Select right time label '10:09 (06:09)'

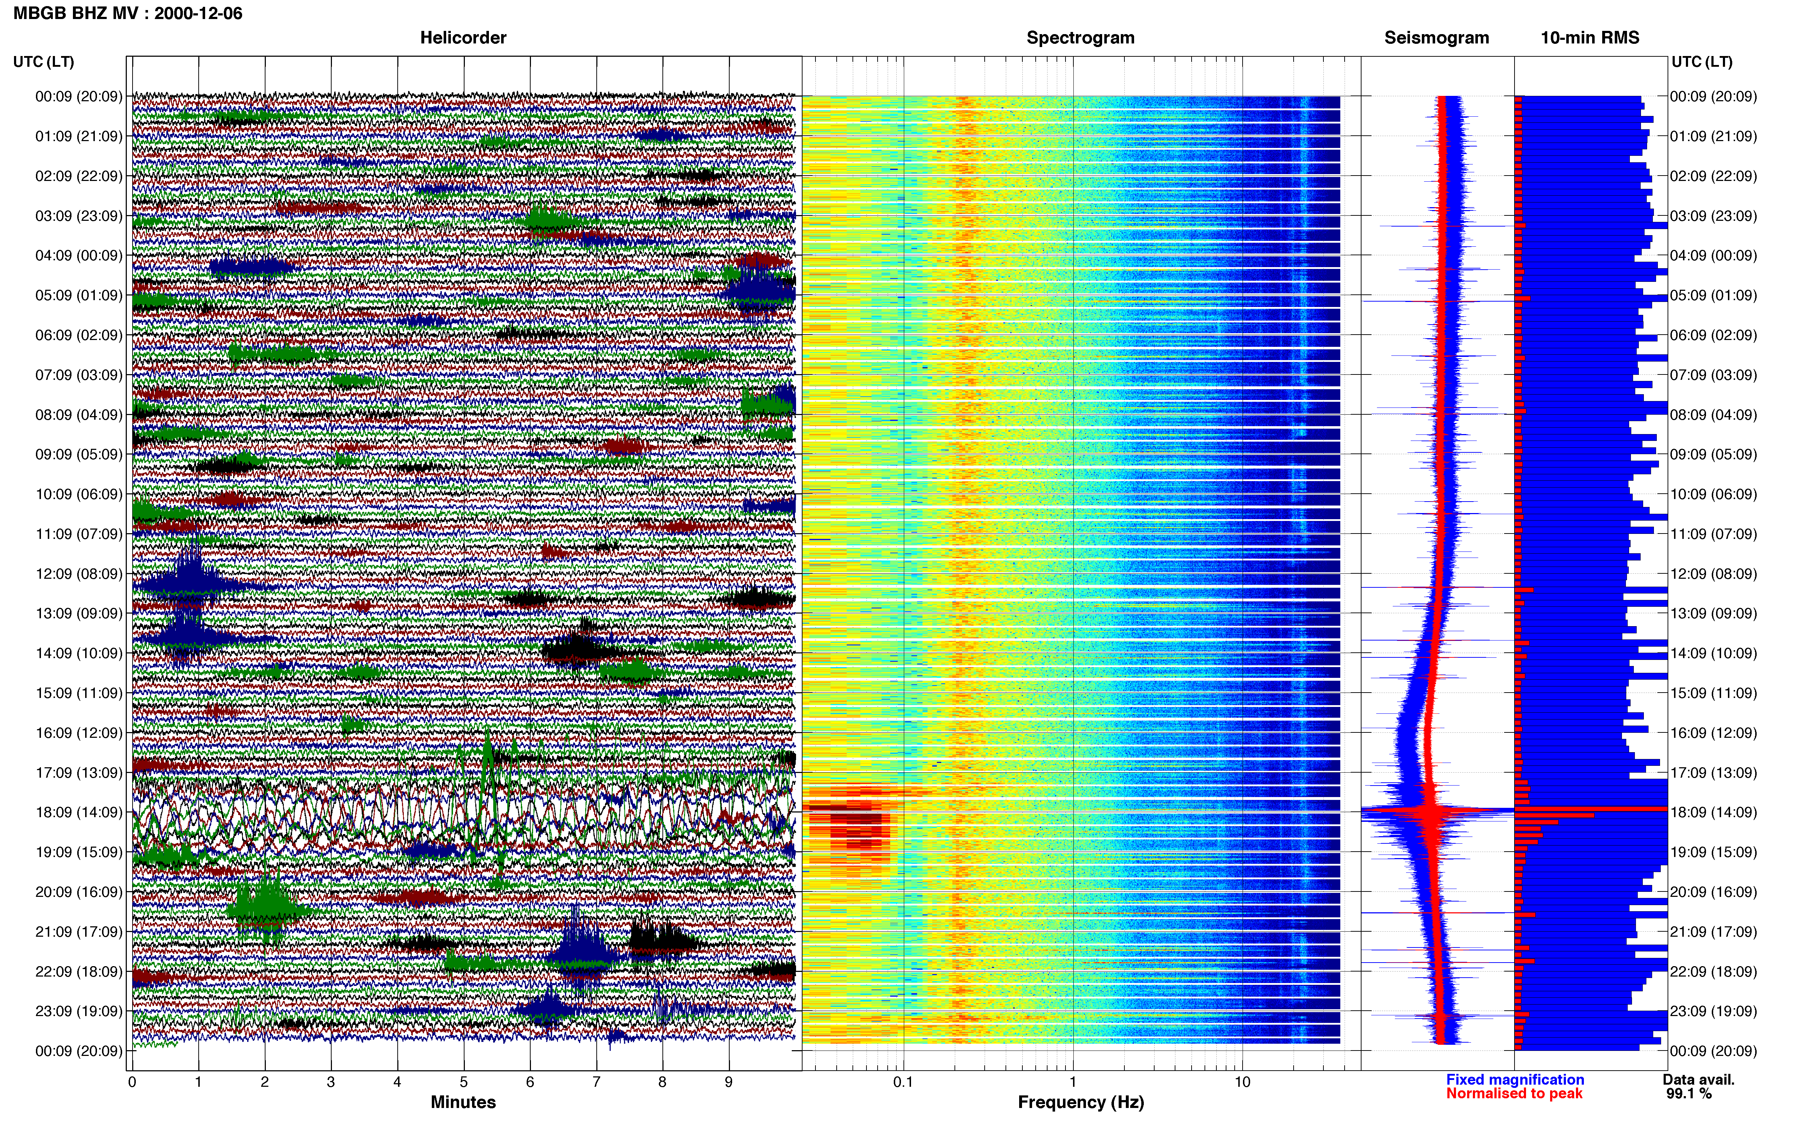coord(1713,494)
